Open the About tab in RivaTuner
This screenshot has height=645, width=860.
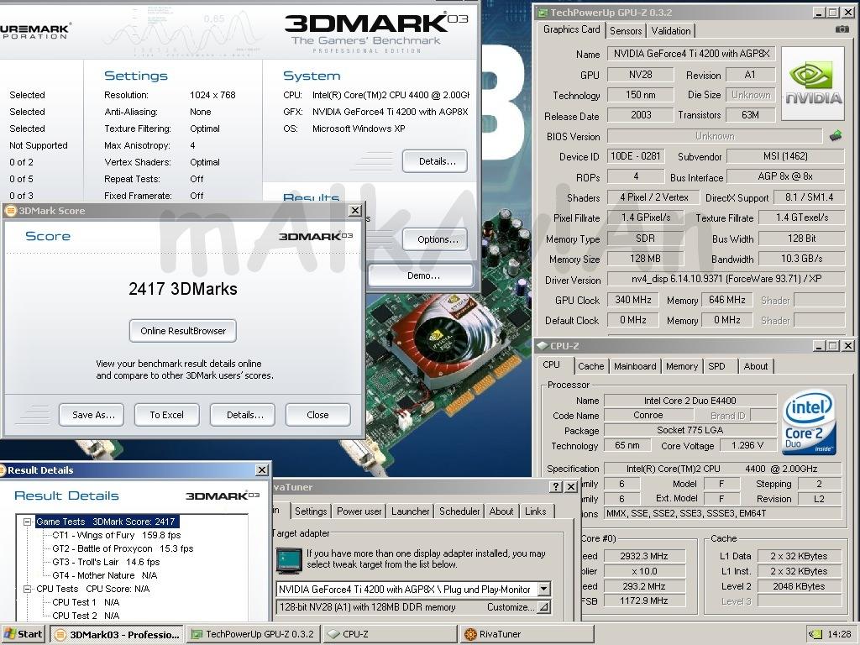pos(501,511)
